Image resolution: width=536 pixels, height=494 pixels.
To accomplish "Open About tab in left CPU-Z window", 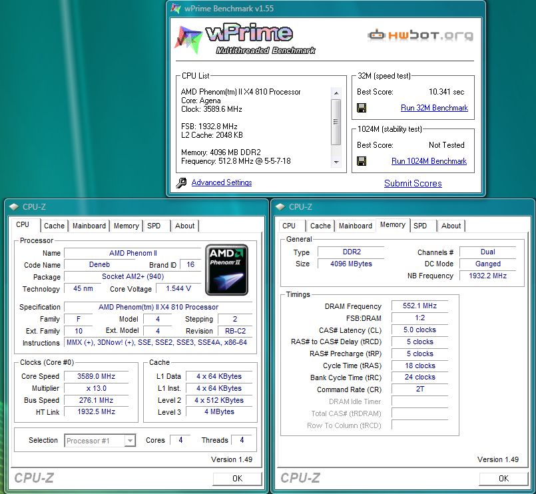I will click(x=184, y=226).
